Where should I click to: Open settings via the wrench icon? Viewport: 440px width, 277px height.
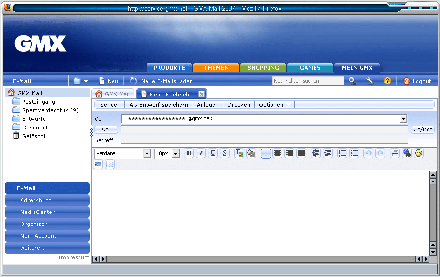[370, 81]
